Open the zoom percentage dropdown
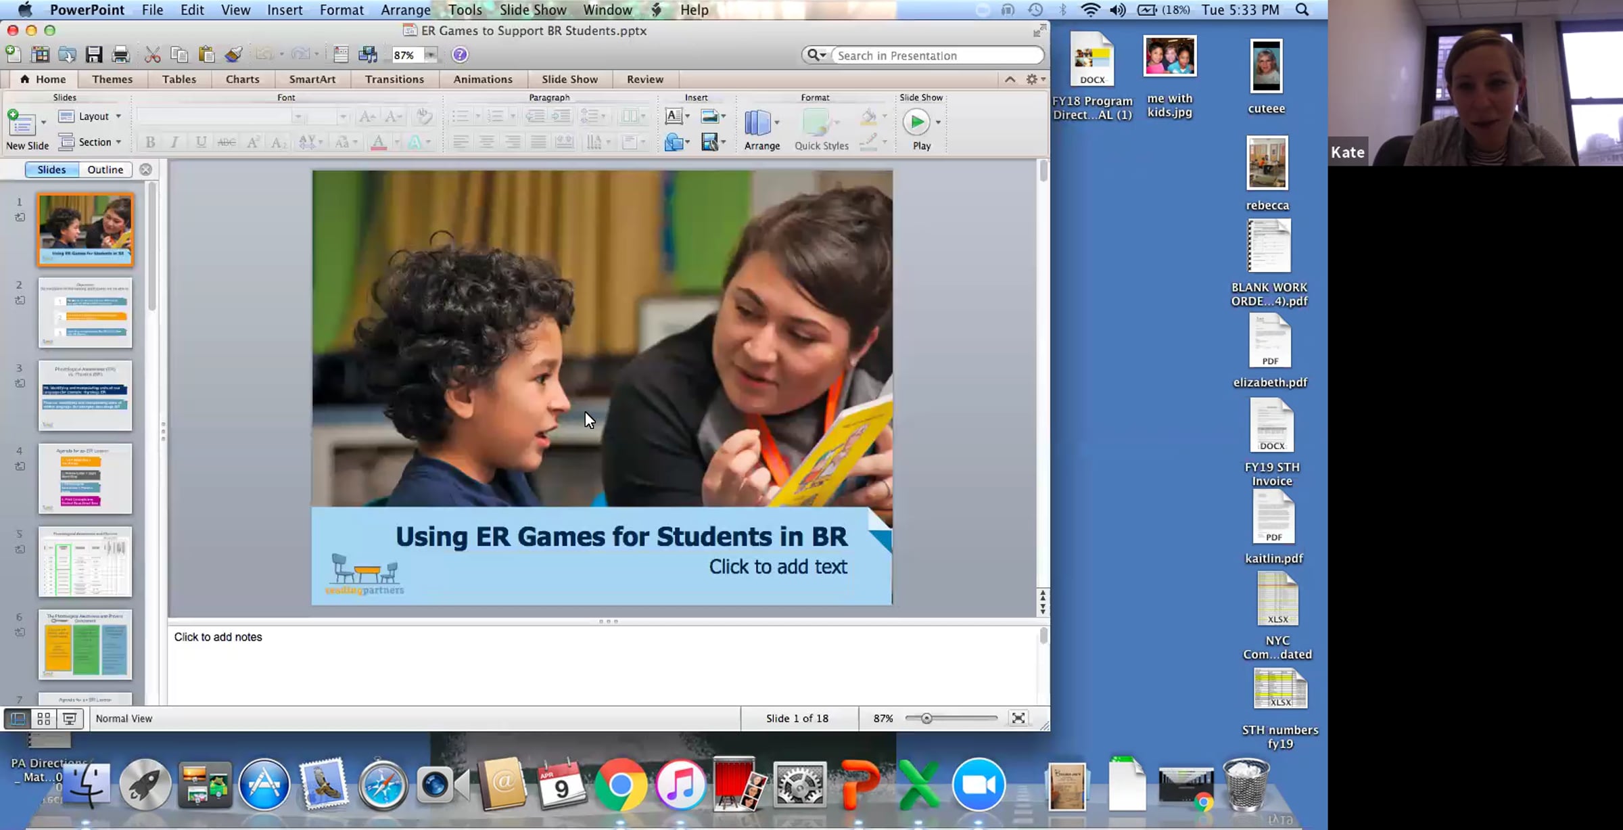 [x=431, y=55]
